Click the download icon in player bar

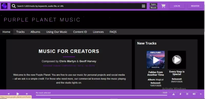(x=173, y=94)
